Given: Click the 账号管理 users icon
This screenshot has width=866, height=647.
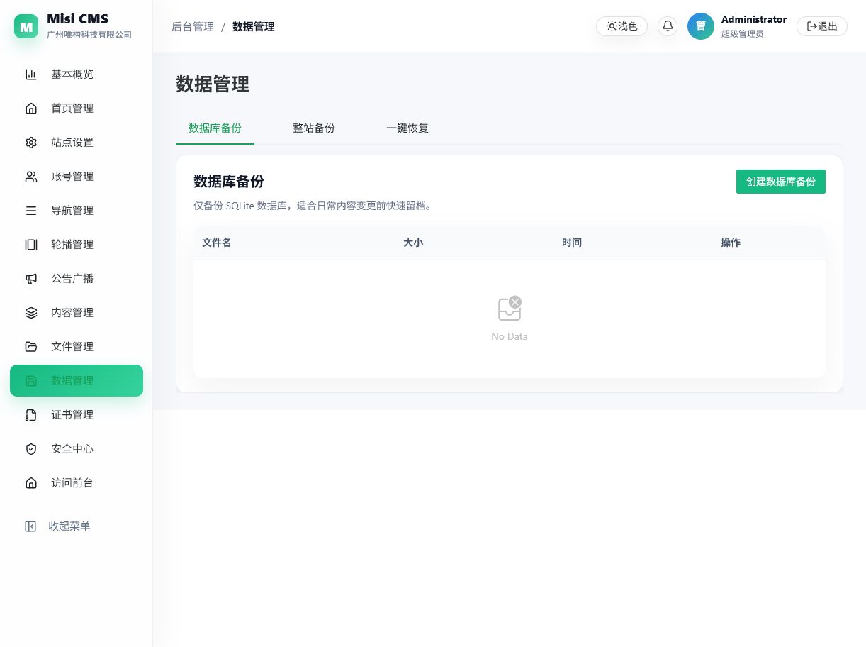Looking at the screenshot, I should pos(31,177).
